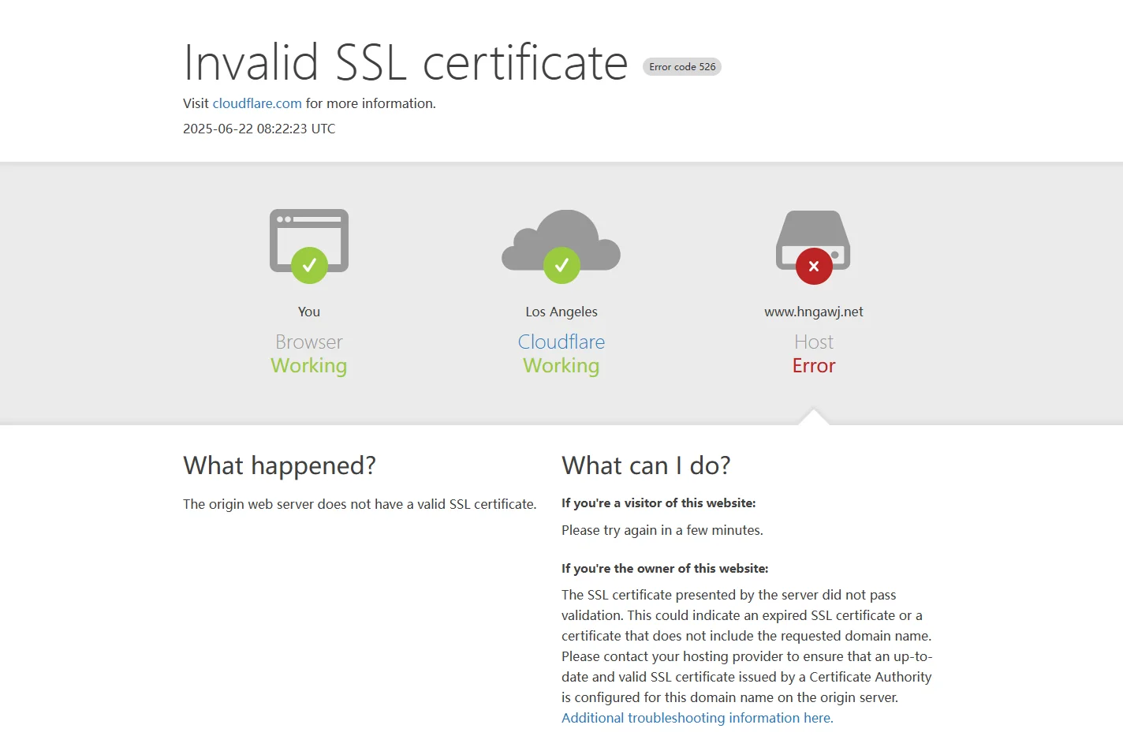This screenshot has width=1123, height=736.
Task: Click the Error code 526 badge
Action: (682, 67)
